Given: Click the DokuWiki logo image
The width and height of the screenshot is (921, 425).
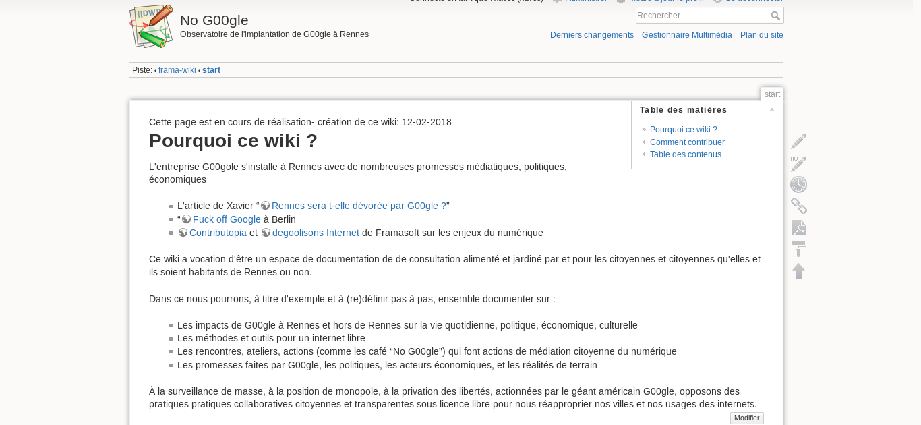Looking at the screenshot, I should point(151,27).
